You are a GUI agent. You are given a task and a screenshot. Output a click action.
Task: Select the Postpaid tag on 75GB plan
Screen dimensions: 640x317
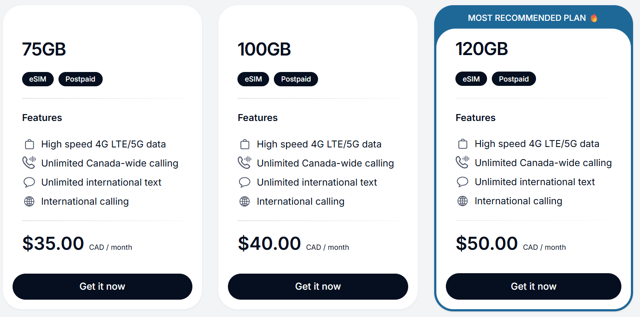coord(80,79)
